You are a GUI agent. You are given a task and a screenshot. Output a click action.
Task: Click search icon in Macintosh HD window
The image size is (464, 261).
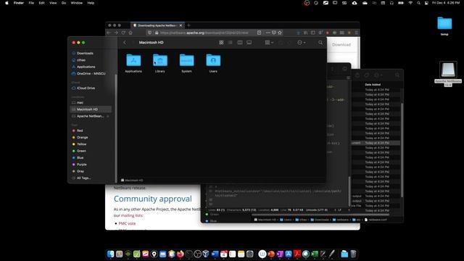pyautogui.click(x=320, y=43)
